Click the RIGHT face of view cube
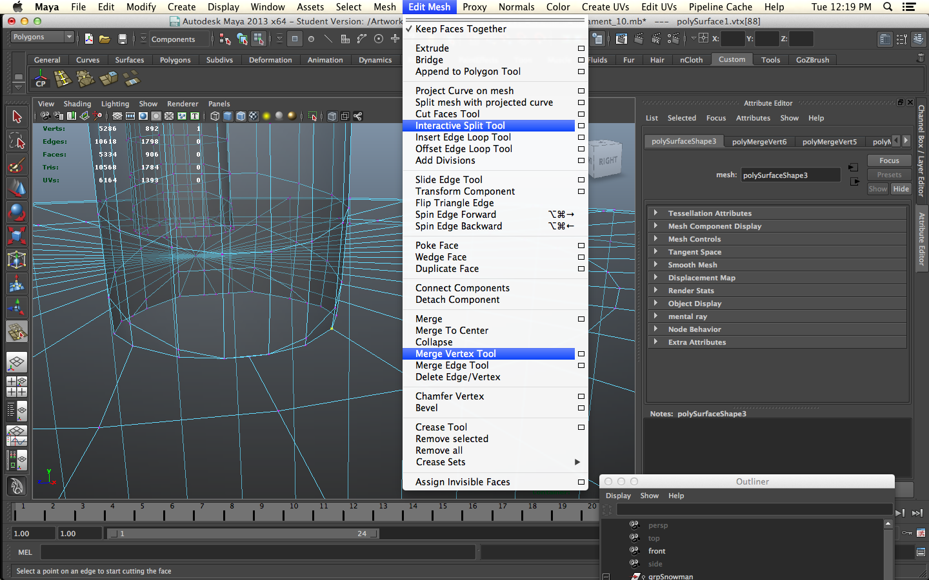The height and width of the screenshot is (580, 929). (x=608, y=160)
